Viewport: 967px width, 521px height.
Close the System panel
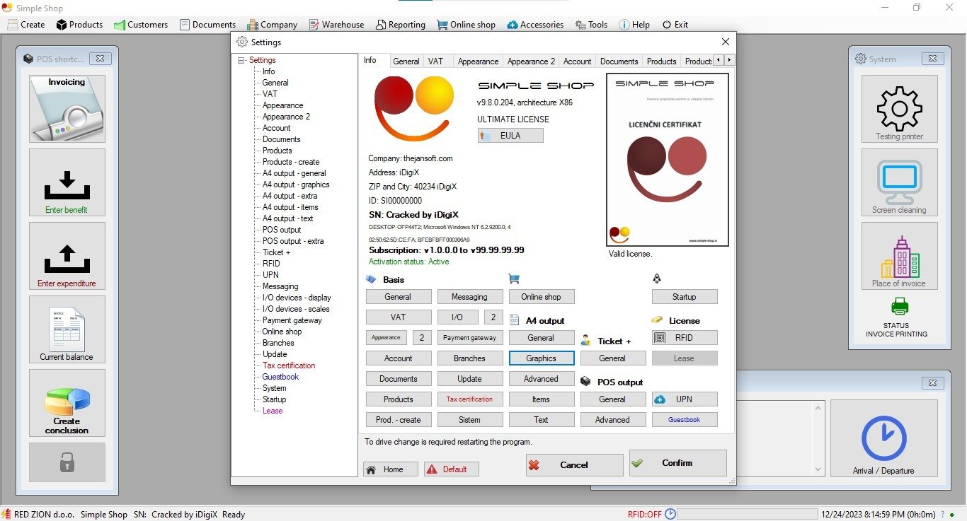coord(932,59)
